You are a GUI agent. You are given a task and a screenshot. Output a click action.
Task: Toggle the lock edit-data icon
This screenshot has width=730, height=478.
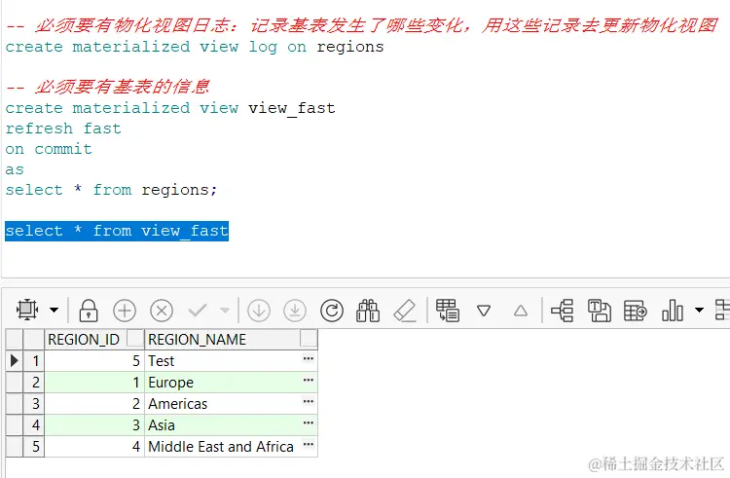tap(89, 310)
